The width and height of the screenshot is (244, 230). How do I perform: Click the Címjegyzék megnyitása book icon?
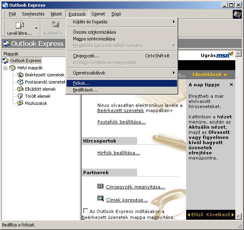(100, 186)
